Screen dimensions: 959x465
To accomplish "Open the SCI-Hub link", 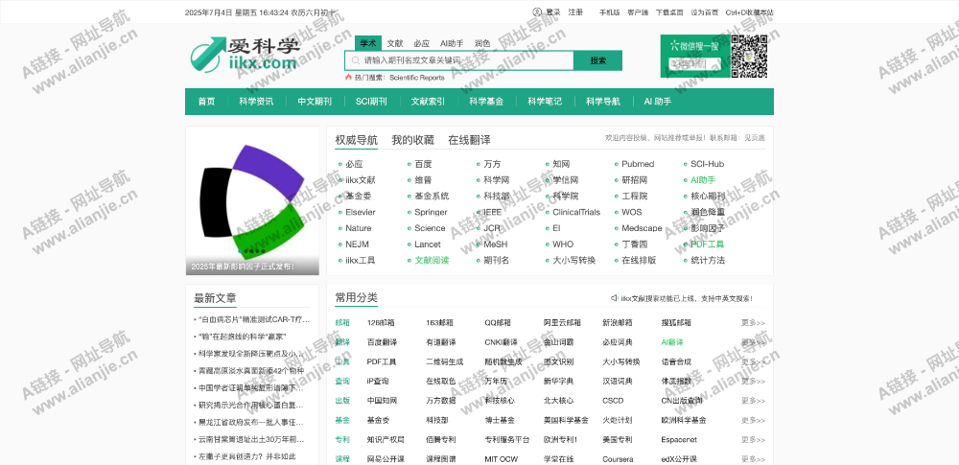I will coord(707,164).
